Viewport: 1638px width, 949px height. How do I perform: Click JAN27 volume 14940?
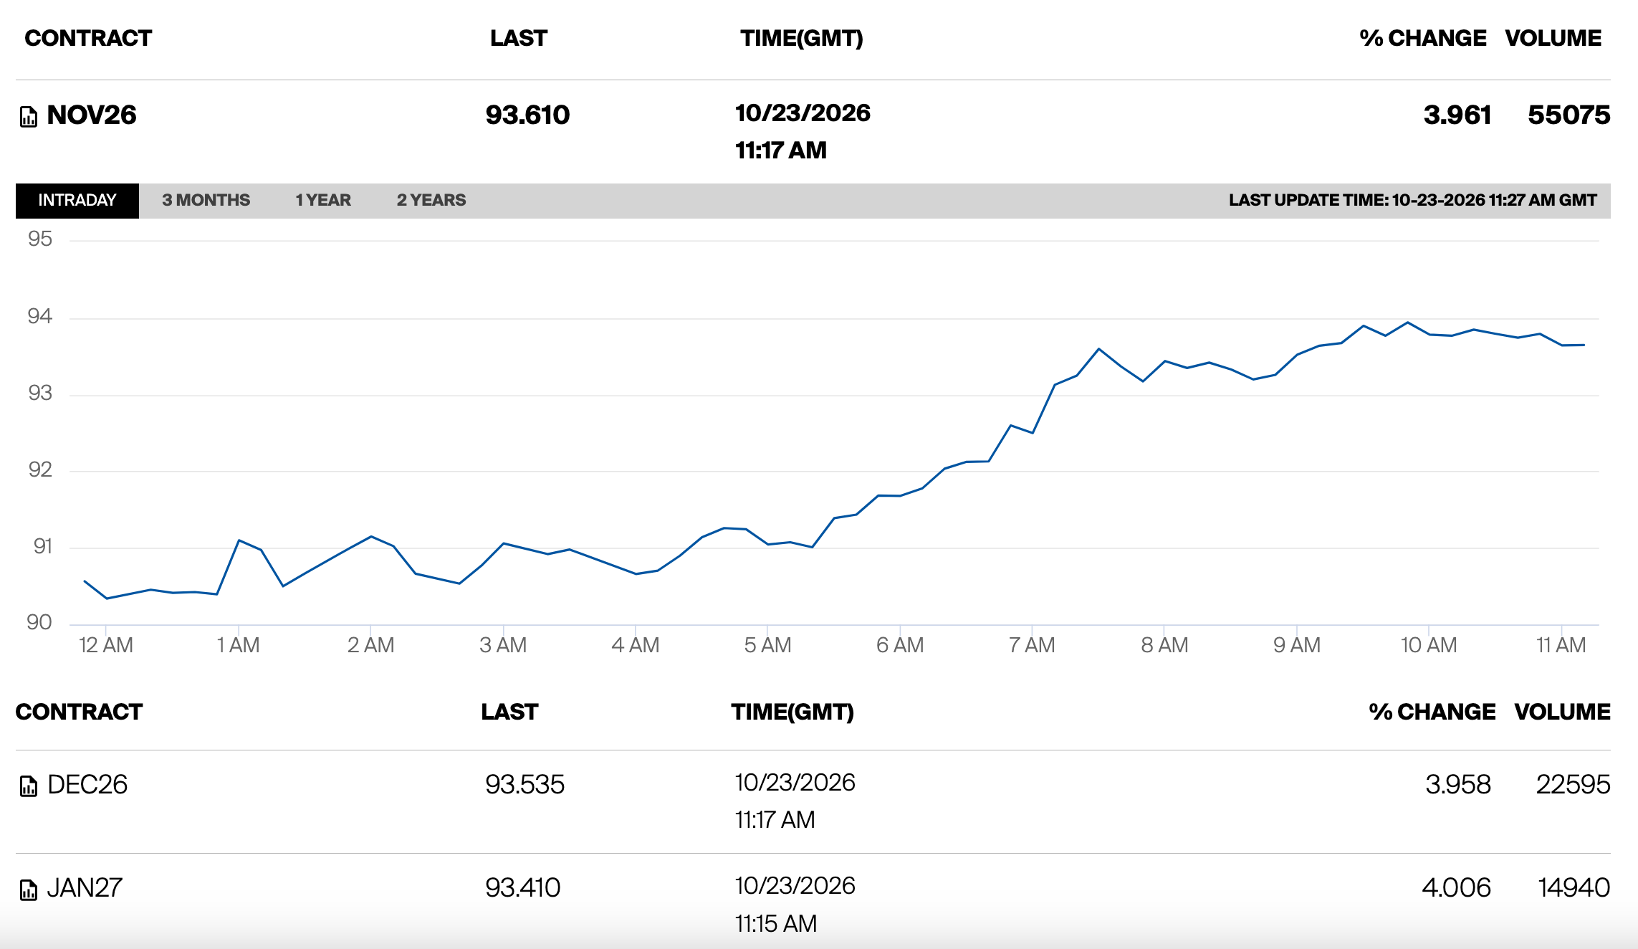click(x=1574, y=888)
